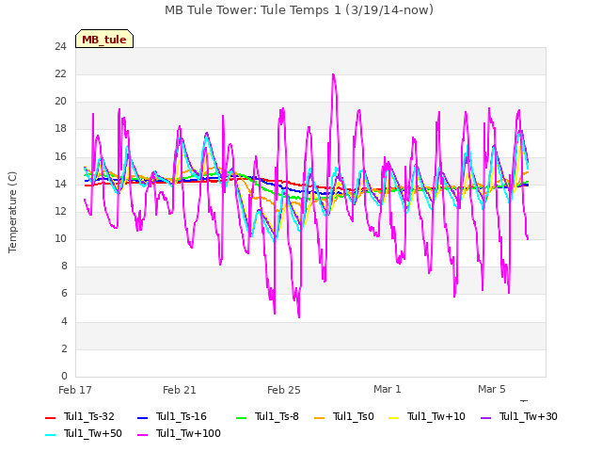Viewport: 602px width, 452px height.
Task: Click the y-axis value 12
Action: click(60, 211)
